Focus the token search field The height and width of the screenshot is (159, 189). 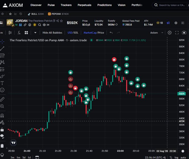click(171, 5)
